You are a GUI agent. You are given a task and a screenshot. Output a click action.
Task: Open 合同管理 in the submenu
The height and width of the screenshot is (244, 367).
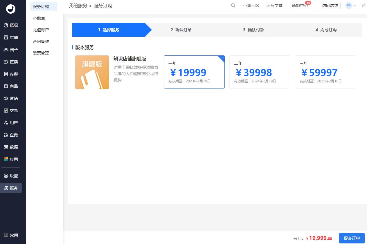41,41
